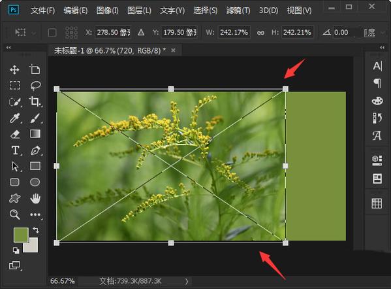This screenshot has height=289, width=391.
Task: Open the 滤镜(T) menu
Action: click(x=238, y=10)
